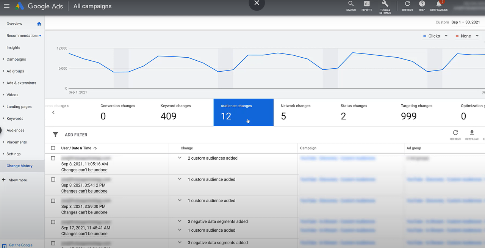Open the Clicks metric dropdown

435,36
